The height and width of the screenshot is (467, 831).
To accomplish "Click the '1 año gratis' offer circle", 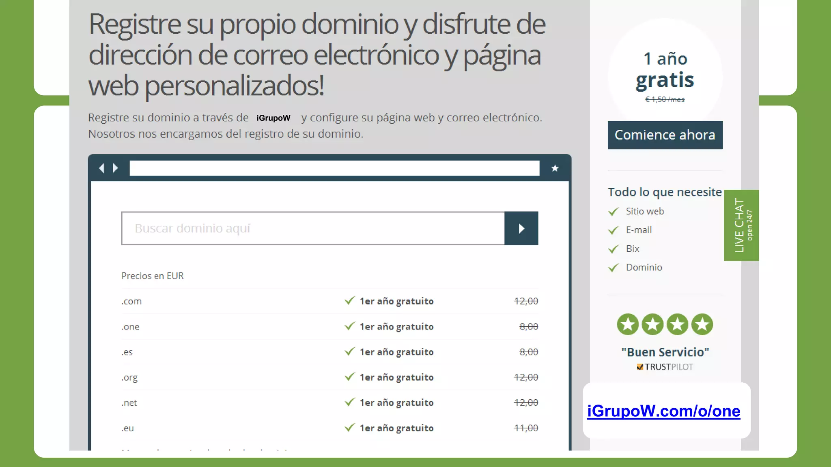I will (665, 75).
